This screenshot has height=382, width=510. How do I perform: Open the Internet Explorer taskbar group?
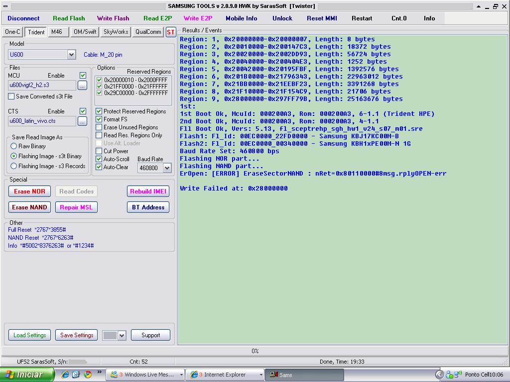click(225, 375)
